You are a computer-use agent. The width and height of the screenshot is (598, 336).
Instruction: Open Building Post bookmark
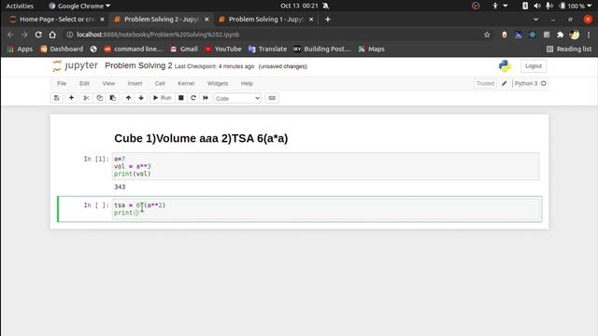322,49
